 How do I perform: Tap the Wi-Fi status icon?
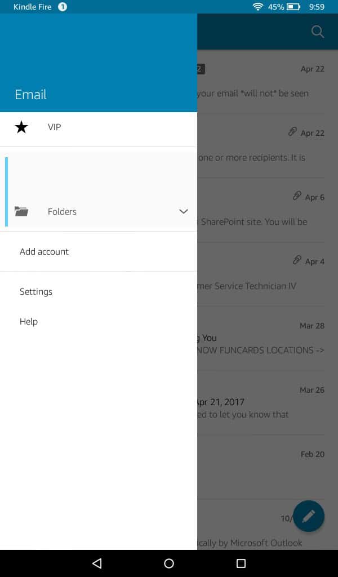point(258,7)
